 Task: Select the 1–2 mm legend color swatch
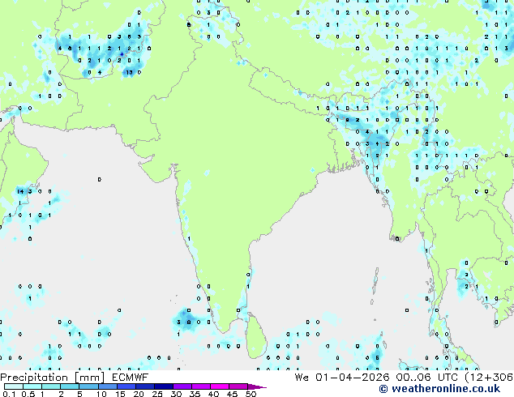pos(51,386)
